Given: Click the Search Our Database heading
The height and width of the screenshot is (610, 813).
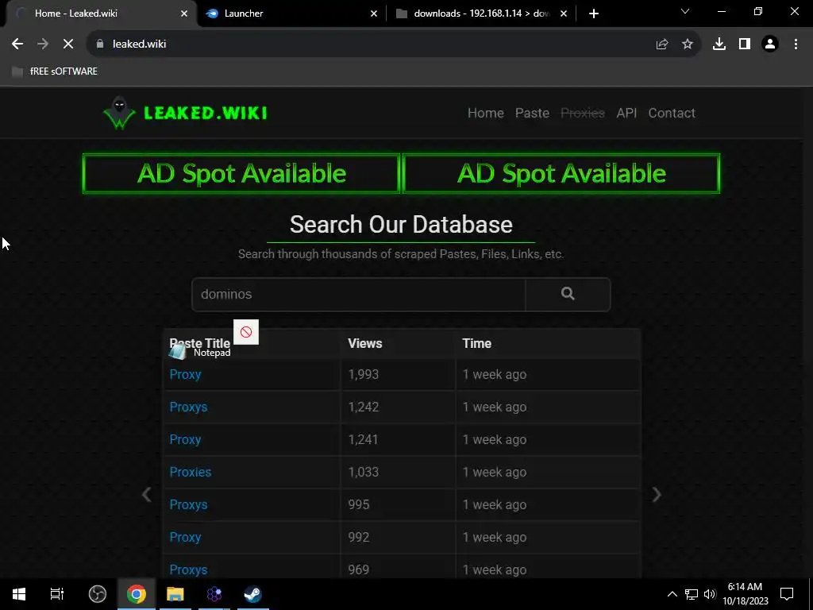Looking at the screenshot, I should point(401,225).
